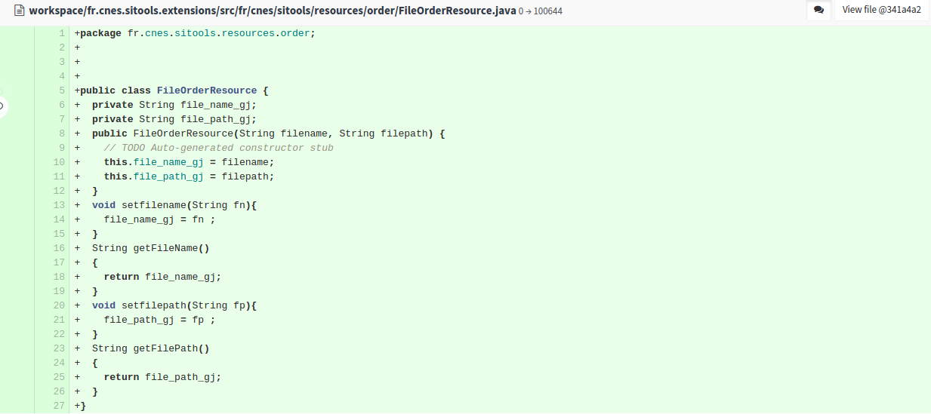Click the 'return file_name_gj;' line
Screen dimensions: 931x414
[162, 278]
